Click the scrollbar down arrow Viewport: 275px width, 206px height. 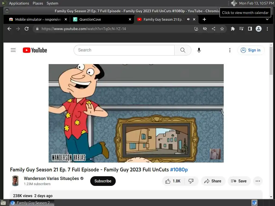[x=271, y=197]
